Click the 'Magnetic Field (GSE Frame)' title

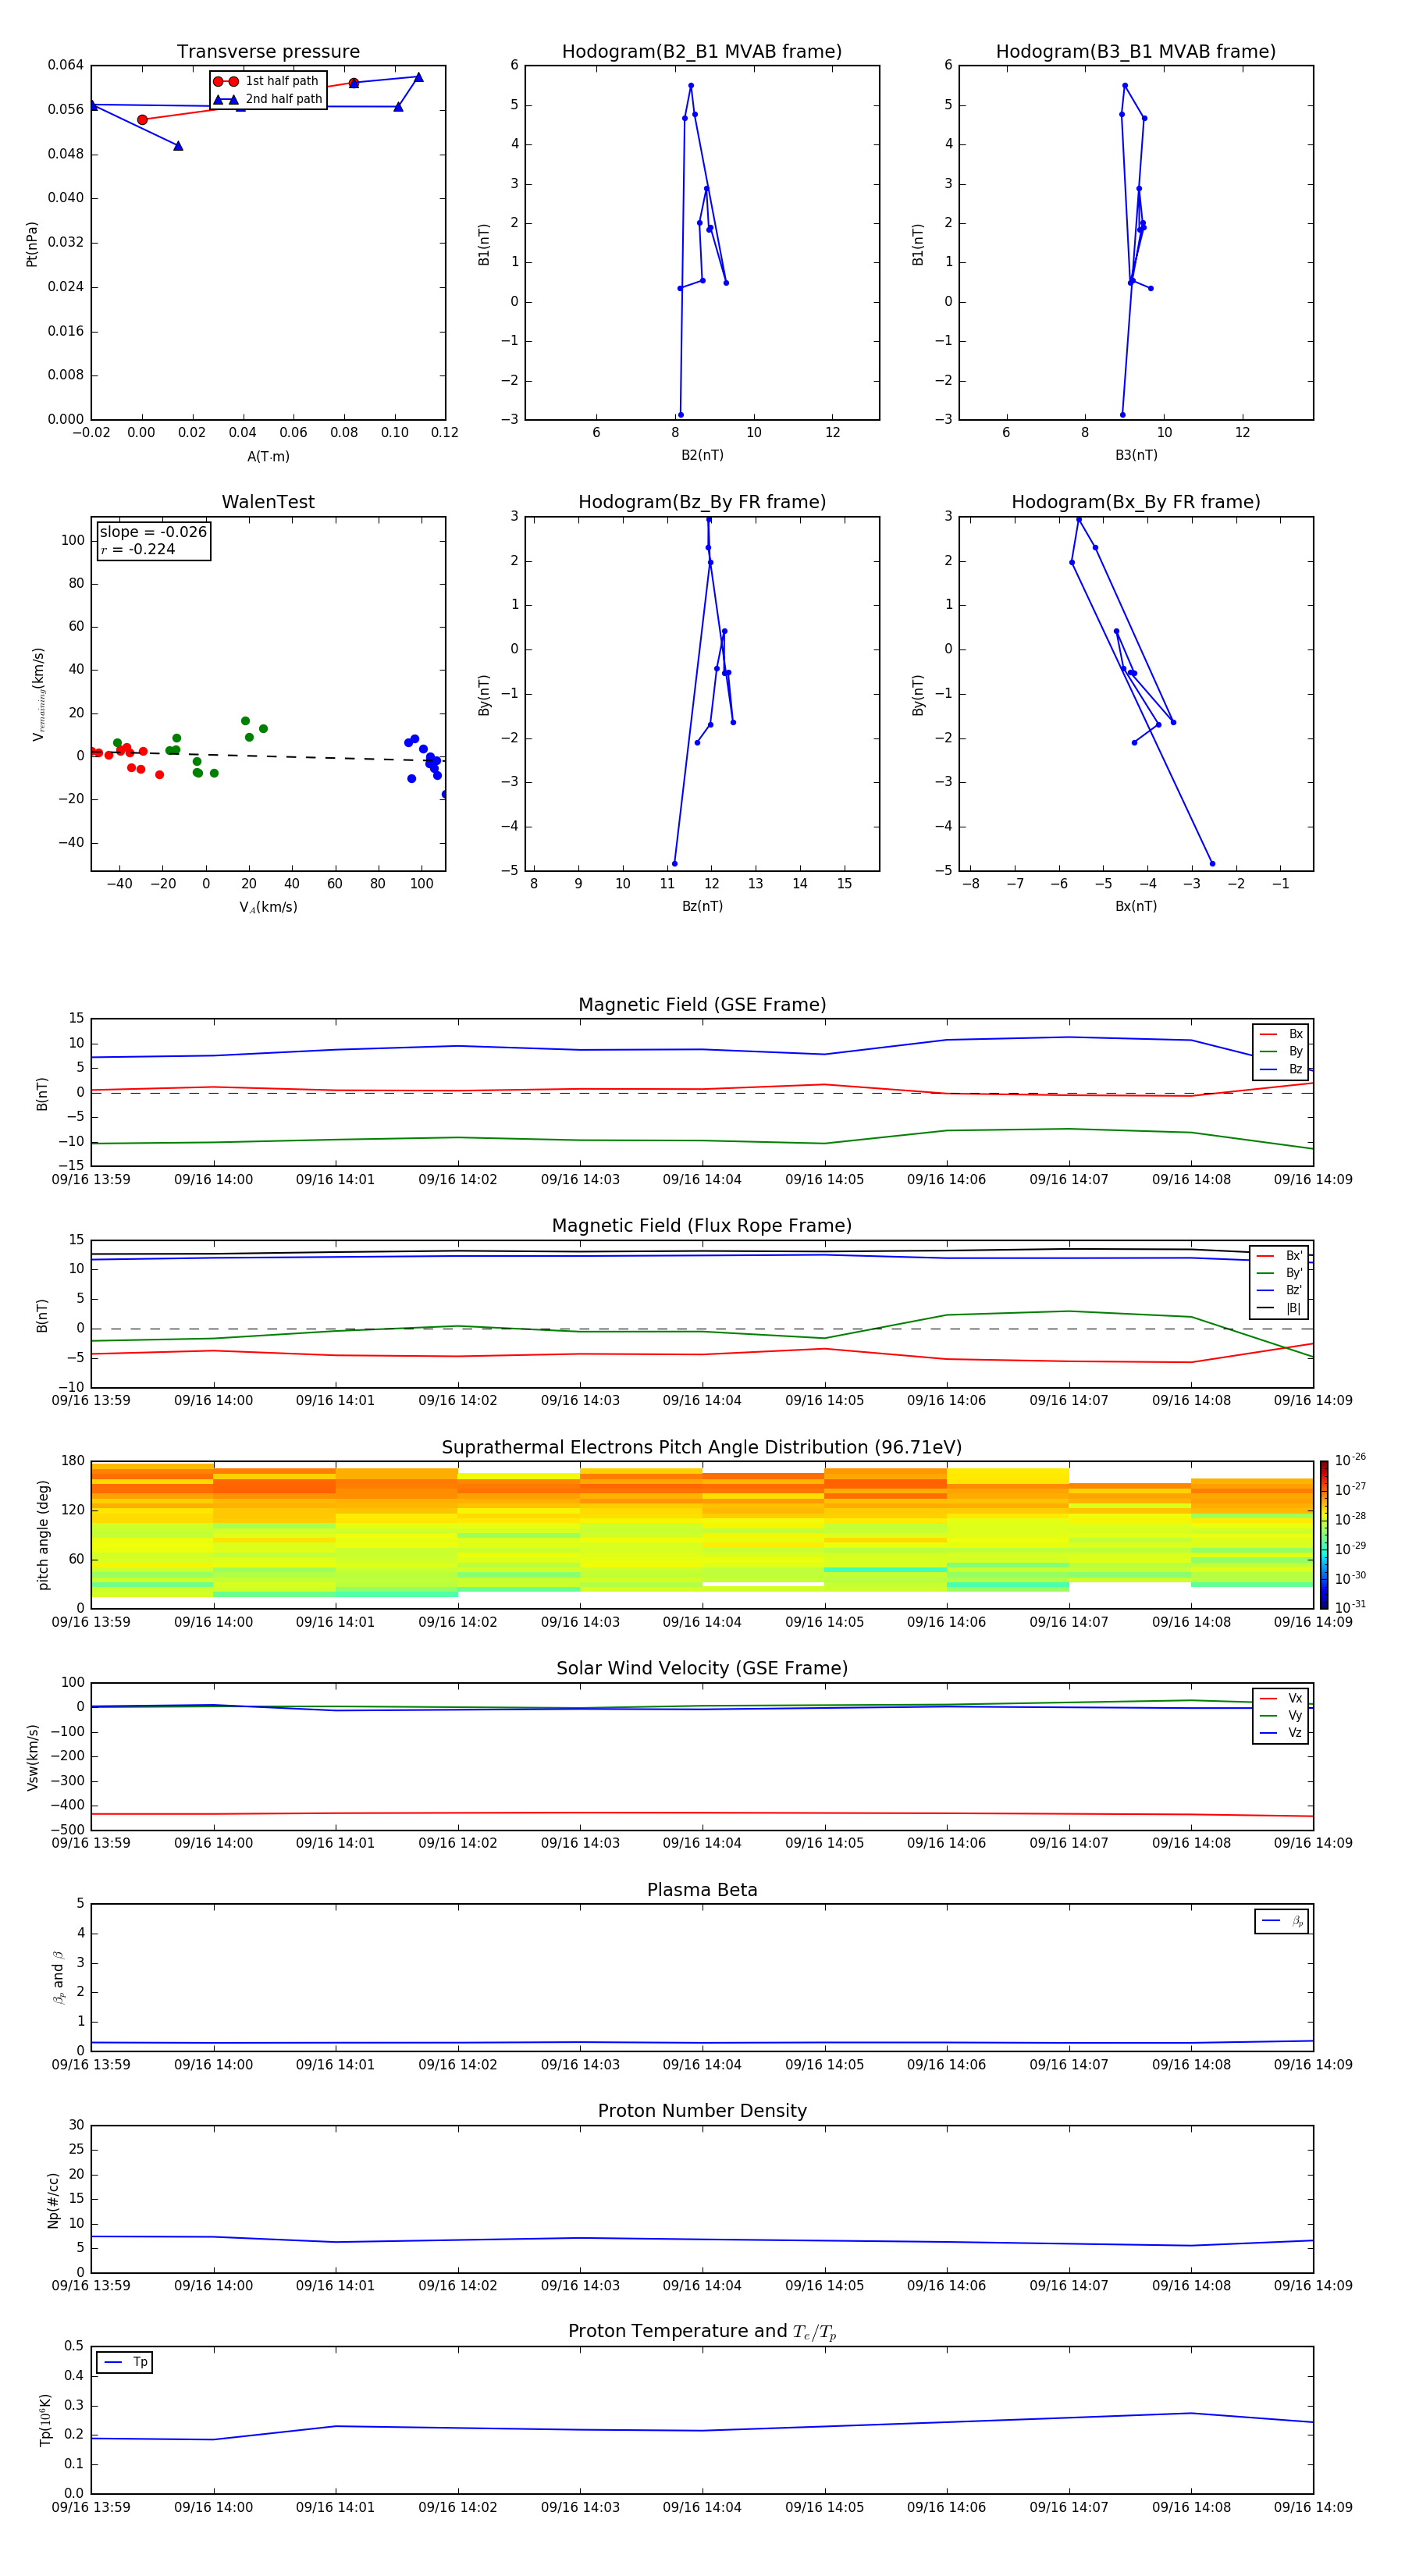pos(702,1005)
